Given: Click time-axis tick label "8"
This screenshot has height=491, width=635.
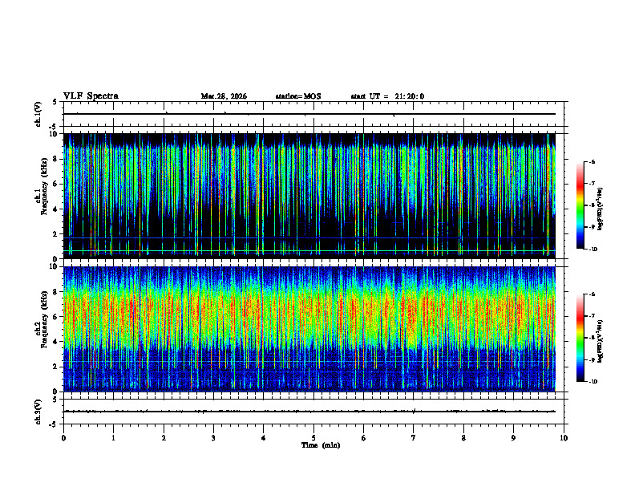Looking at the screenshot, I should 463,438.
